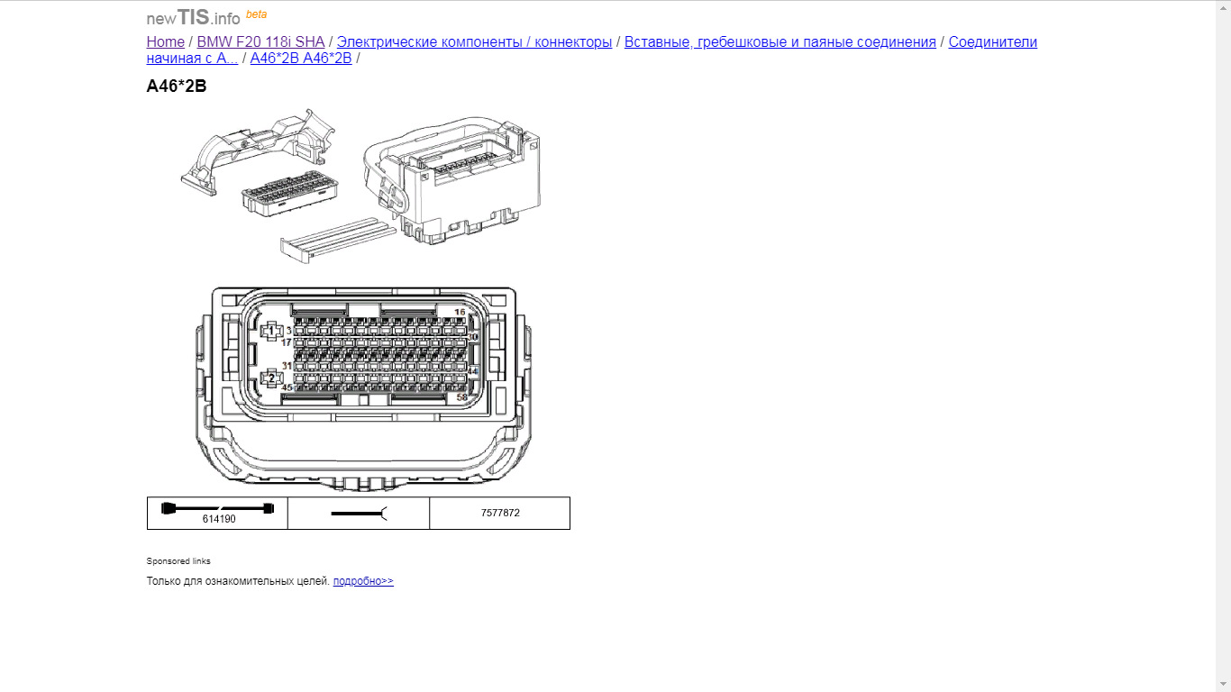The height and width of the screenshot is (692, 1231).
Task: Click the cable connector icon above 614190
Action: (x=217, y=508)
